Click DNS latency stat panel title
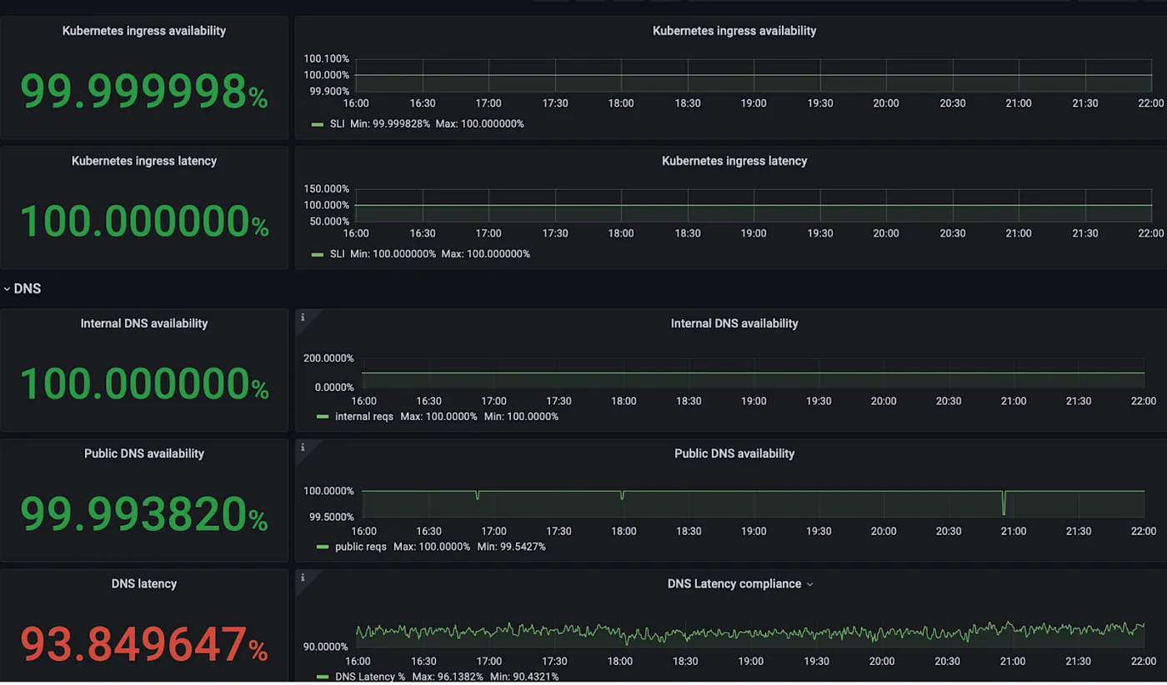Image resolution: width=1167 pixels, height=685 pixels. [143, 583]
